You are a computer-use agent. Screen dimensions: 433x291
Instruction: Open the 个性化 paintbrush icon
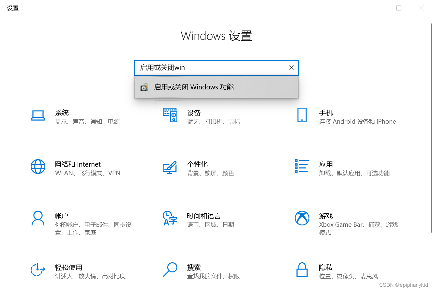pyautogui.click(x=170, y=167)
